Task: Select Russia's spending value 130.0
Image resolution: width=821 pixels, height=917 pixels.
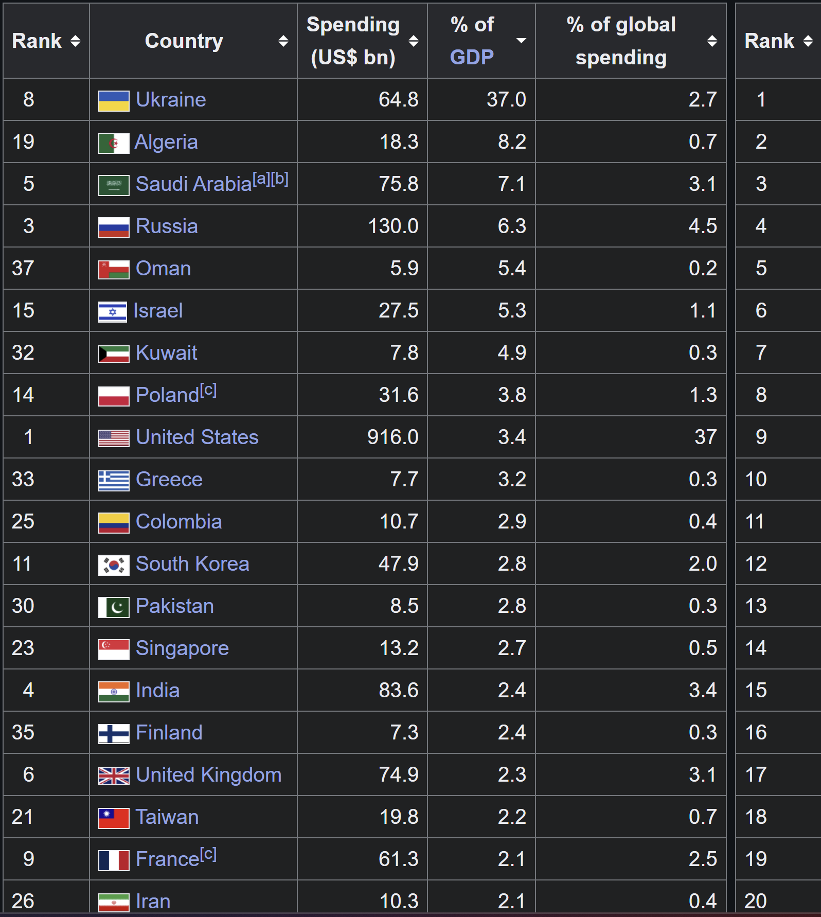Action: pyautogui.click(x=394, y=226)
